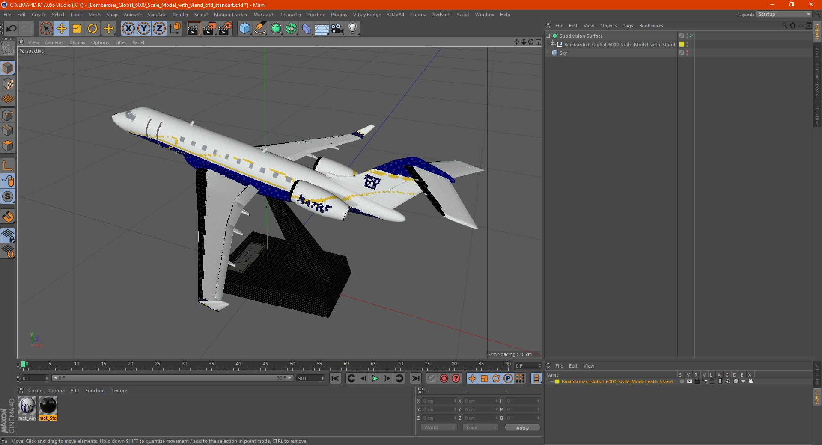Screen dimensions: 822x445
Task: Click the Undo arrow icon
Action: click(12, 29)
